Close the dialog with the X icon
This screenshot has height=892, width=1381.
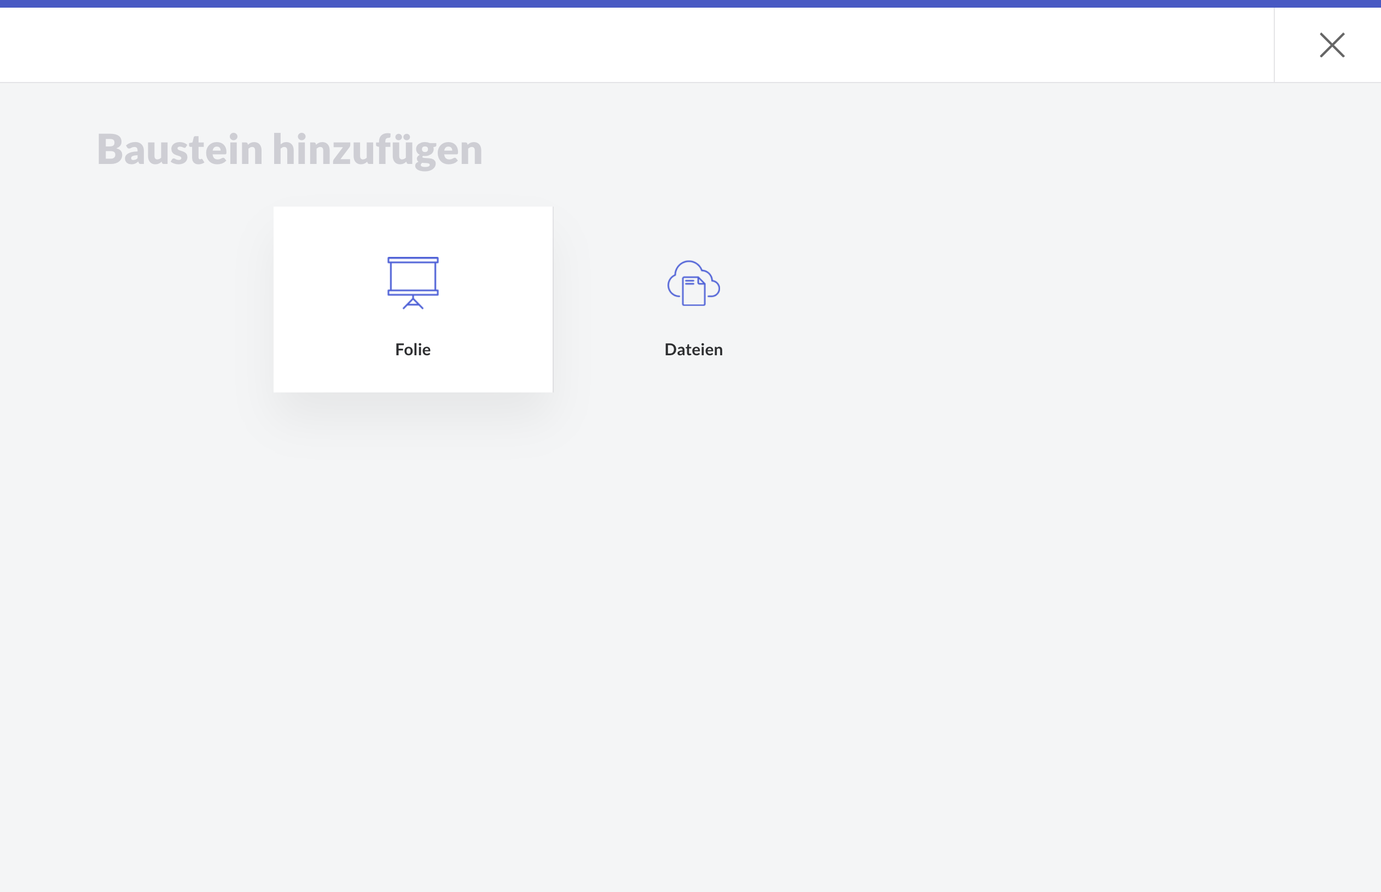pyautogui.click(x=1332, y=45)
